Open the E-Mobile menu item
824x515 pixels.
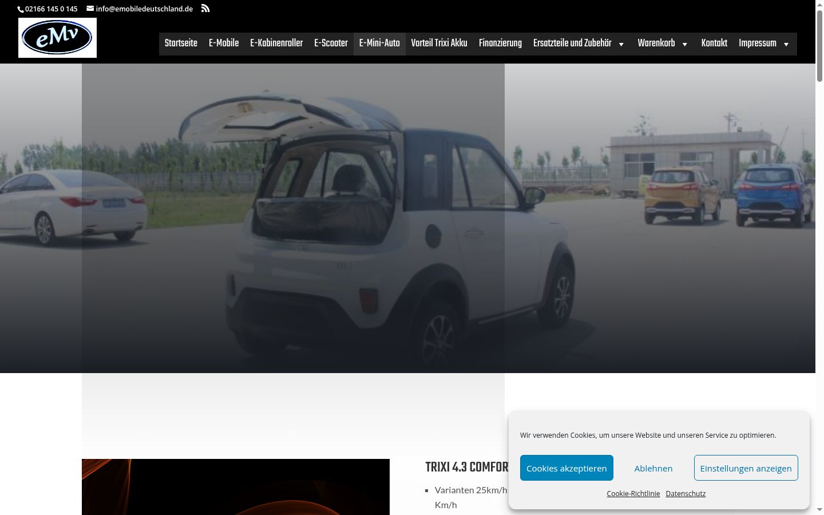pos(224,43)
